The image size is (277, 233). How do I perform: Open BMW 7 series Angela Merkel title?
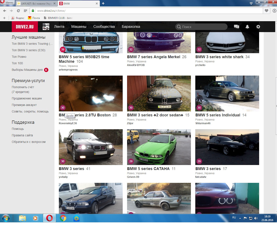point(154,57)
